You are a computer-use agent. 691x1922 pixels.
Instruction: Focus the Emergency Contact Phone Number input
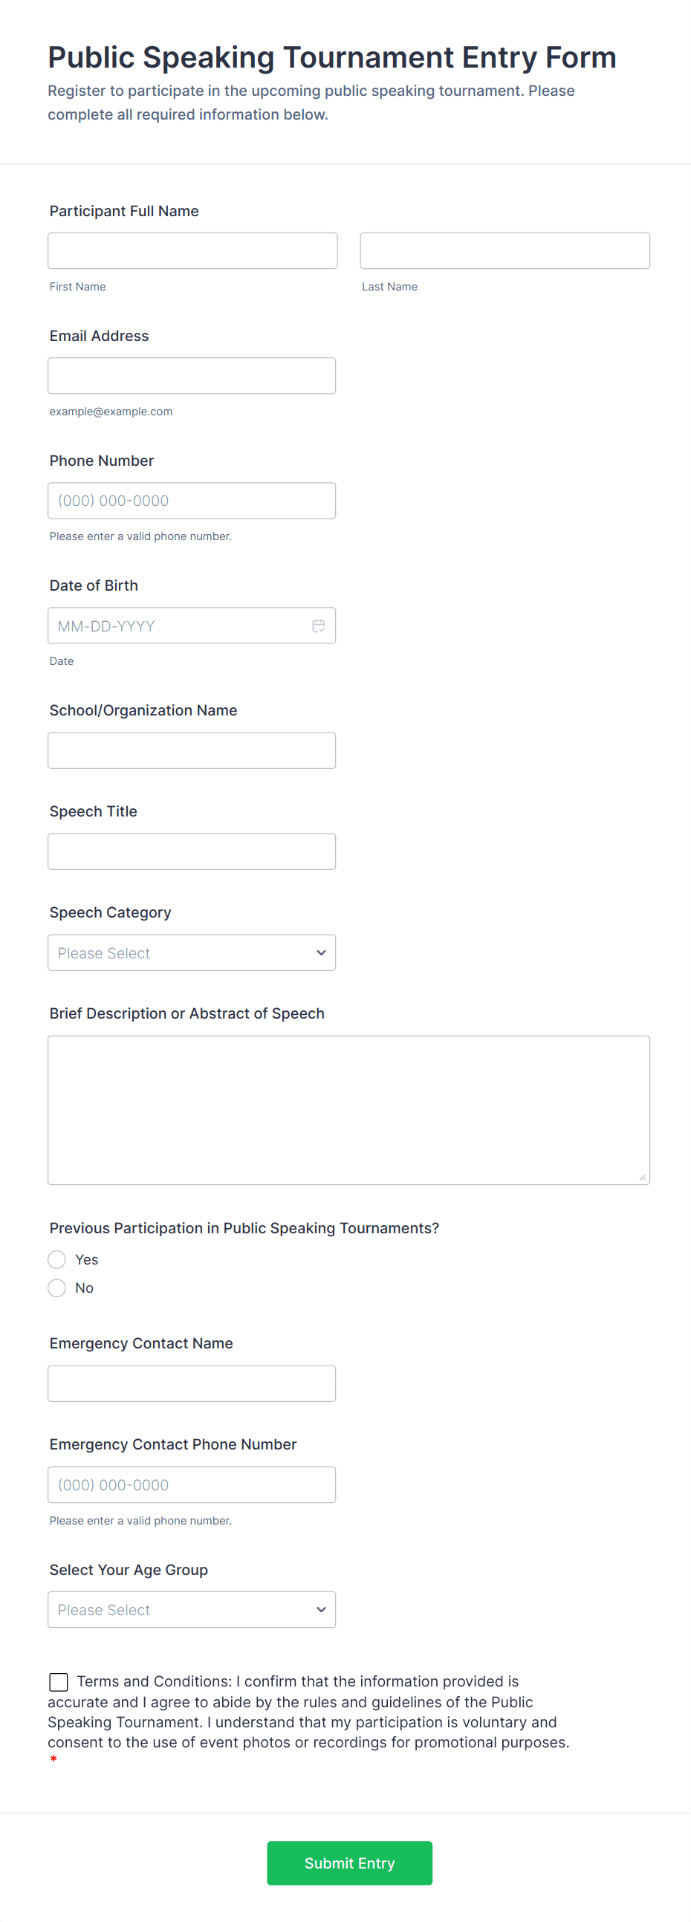191,1484
